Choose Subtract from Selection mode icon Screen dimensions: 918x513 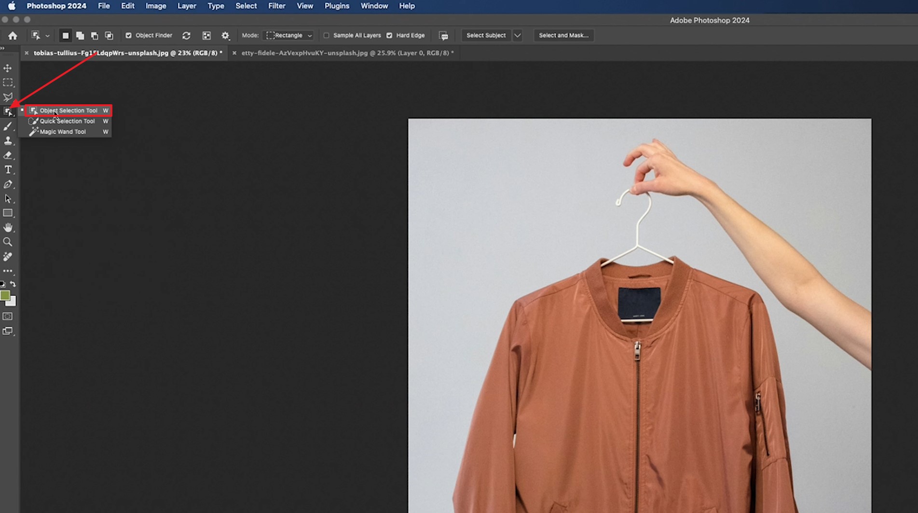(95, 35)
